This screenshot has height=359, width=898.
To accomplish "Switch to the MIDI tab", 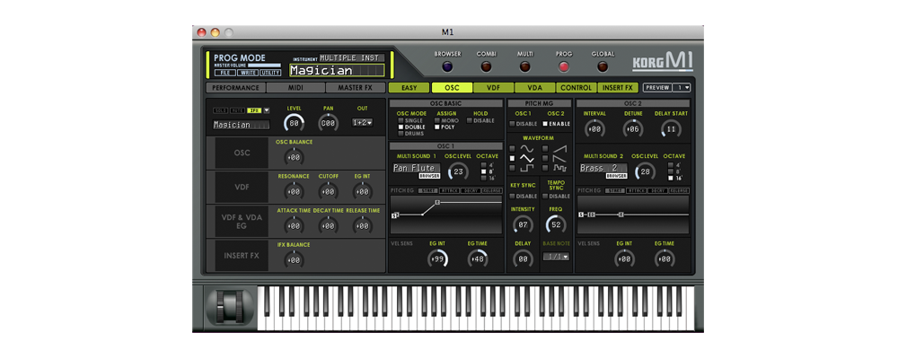I will [295, 88].
